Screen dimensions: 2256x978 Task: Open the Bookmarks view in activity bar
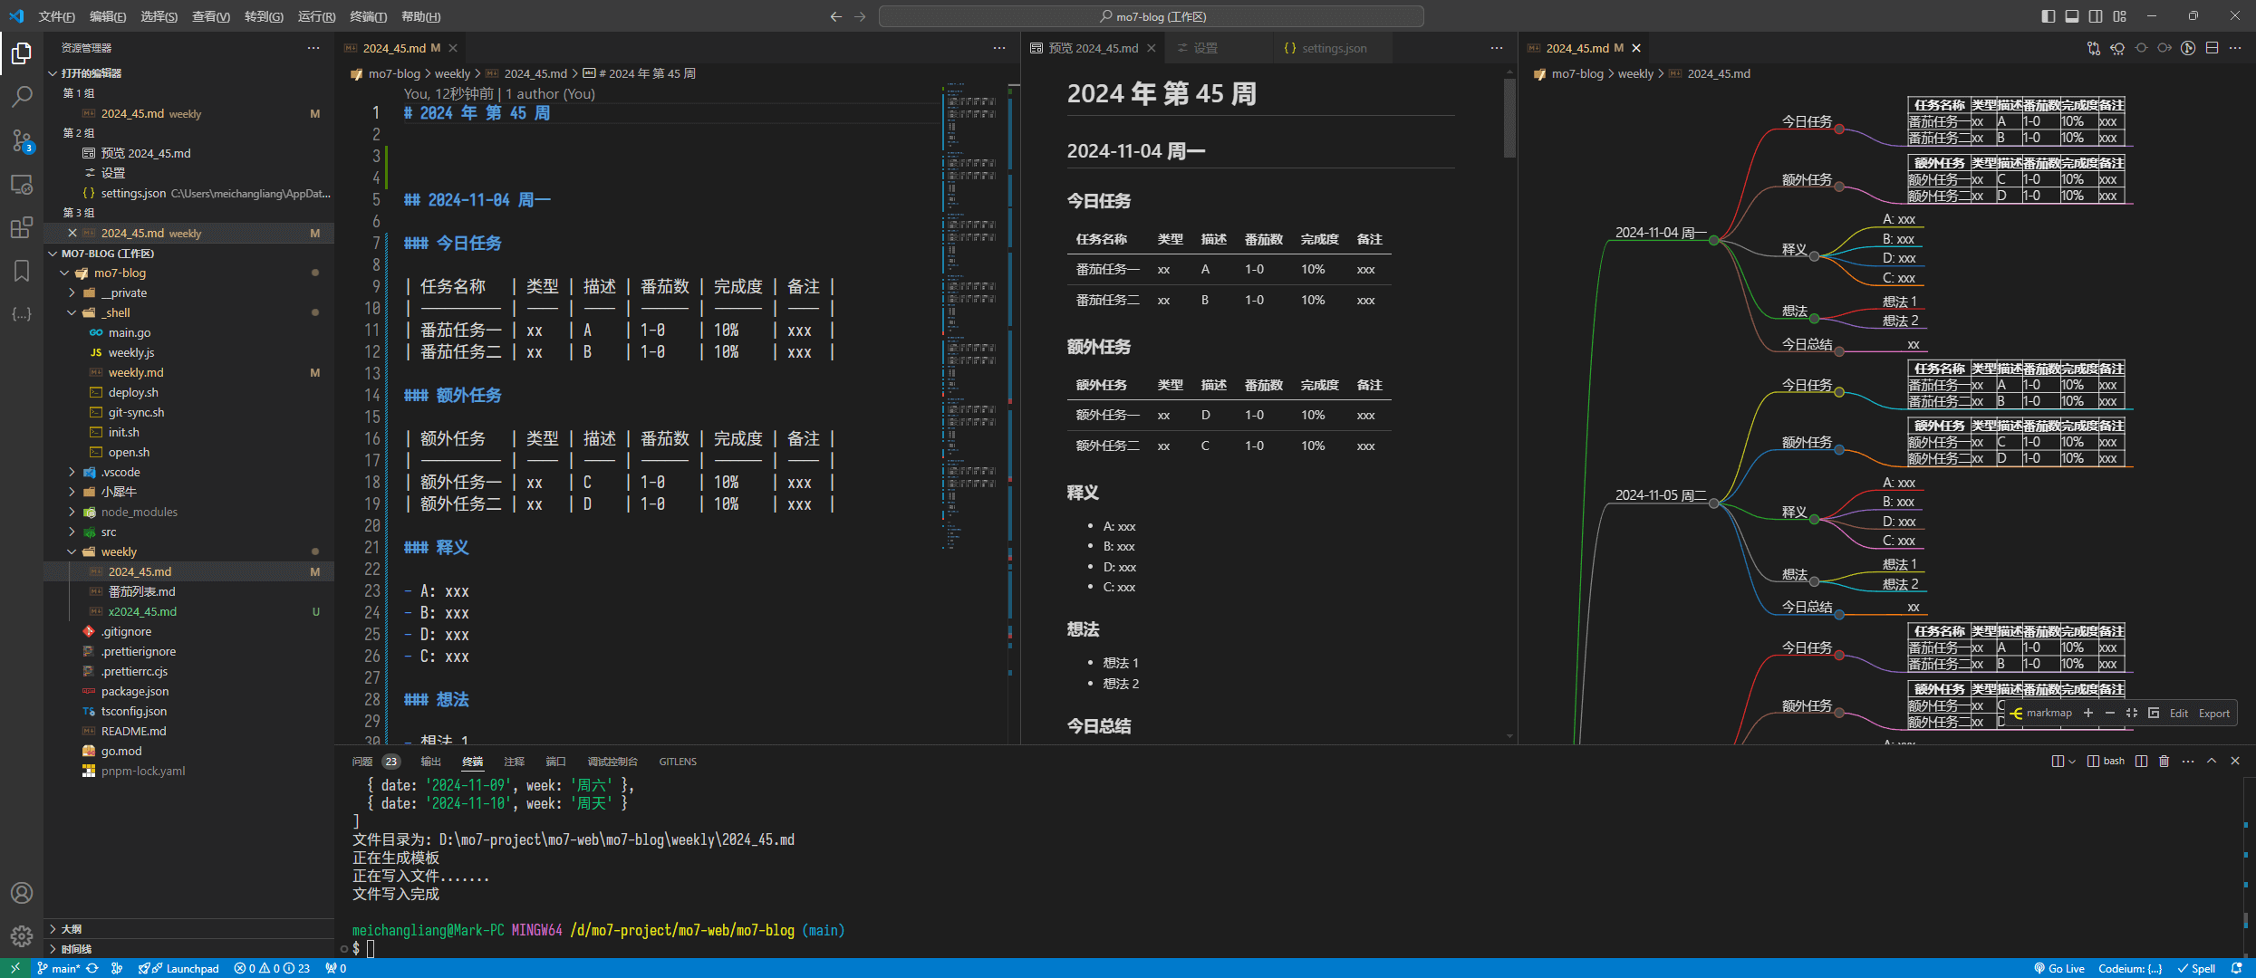(x=22, y=271)
